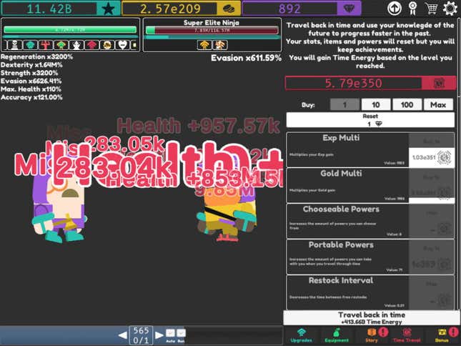
Task: Click the 'Portable Powers' title
Action: click(341, 244)
